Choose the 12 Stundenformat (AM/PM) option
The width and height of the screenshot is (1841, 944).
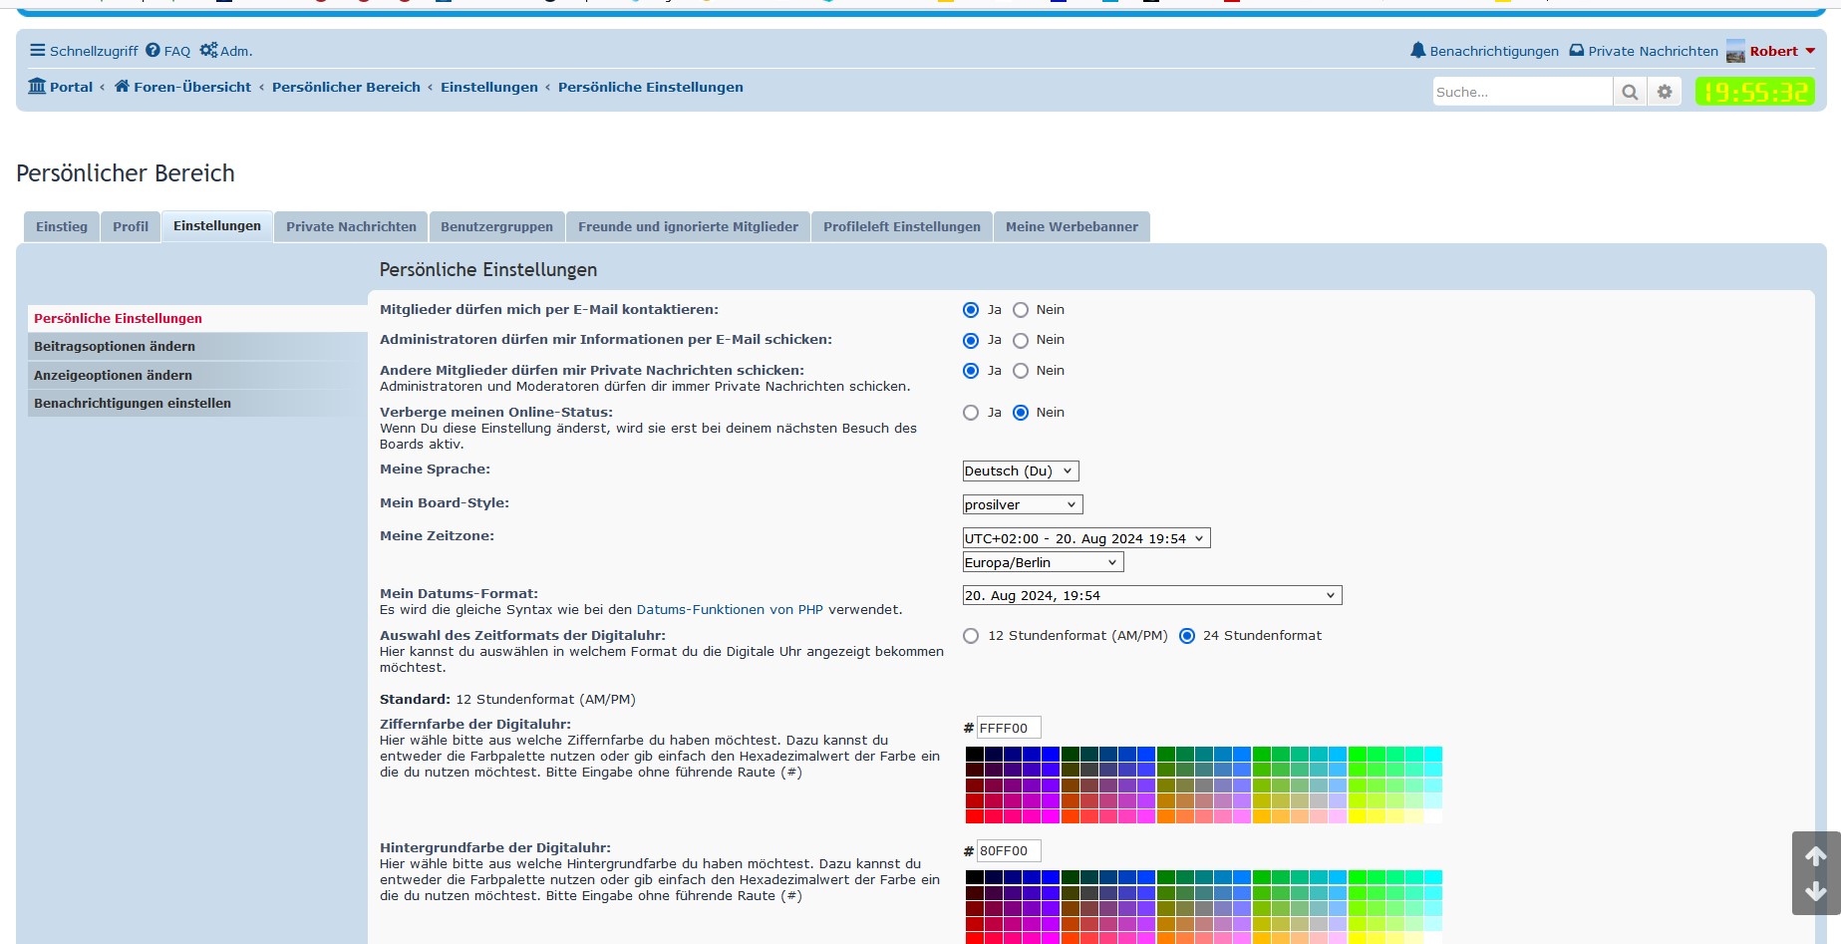tap(971, 636)
